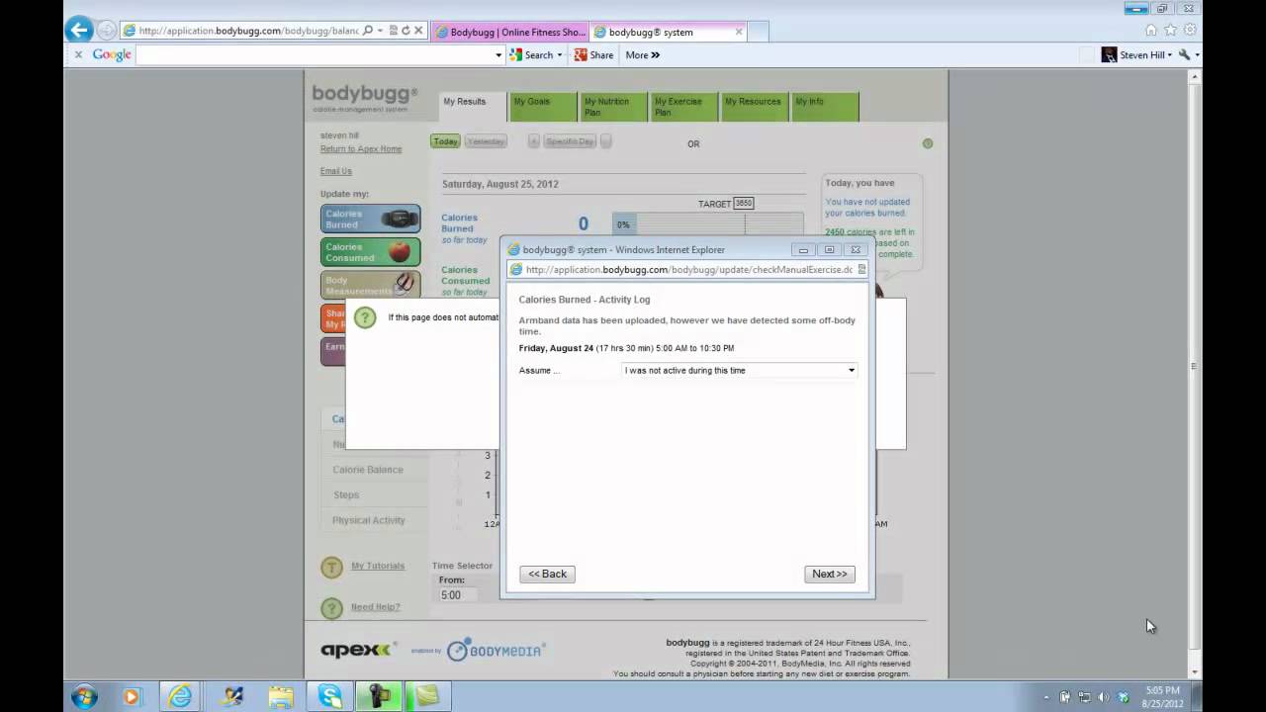Click the clock in system tray
The image size is (1266, 712).
pos(1162,696)
